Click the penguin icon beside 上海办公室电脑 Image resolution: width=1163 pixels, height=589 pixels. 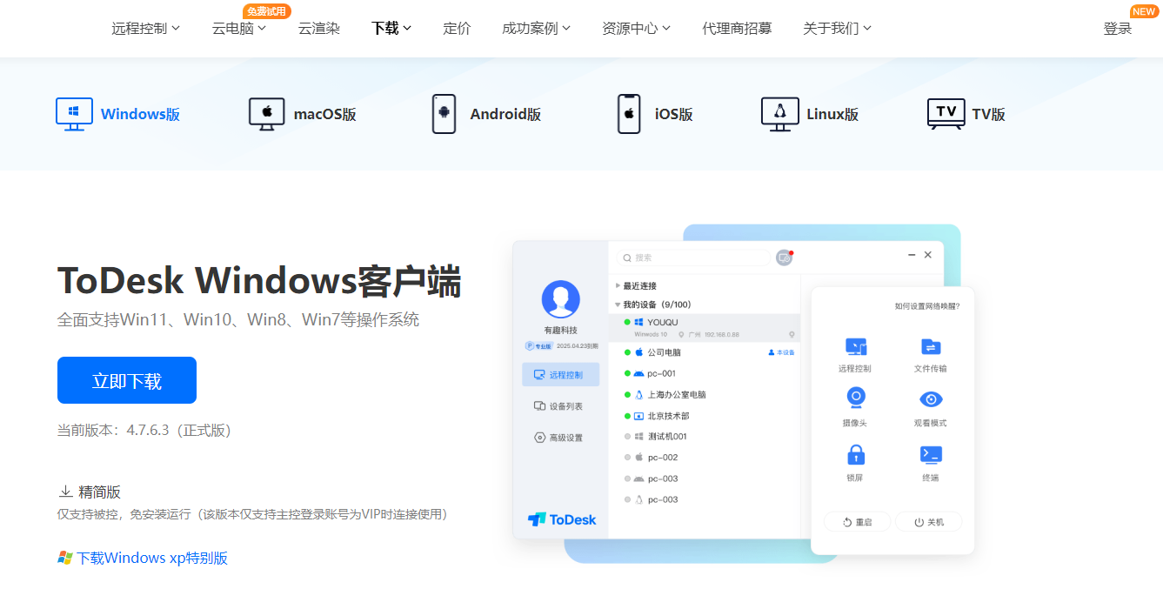pos(639,394)
